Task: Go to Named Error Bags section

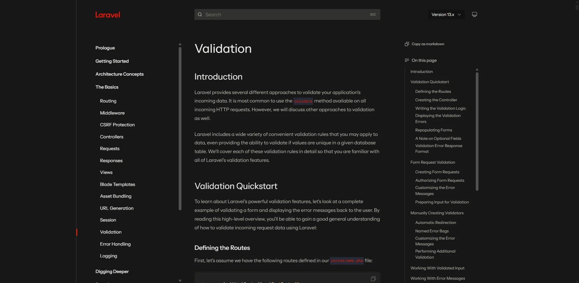Action: click(x=432, y=231)
